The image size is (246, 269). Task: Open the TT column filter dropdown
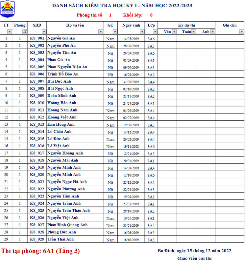(10, 32)
